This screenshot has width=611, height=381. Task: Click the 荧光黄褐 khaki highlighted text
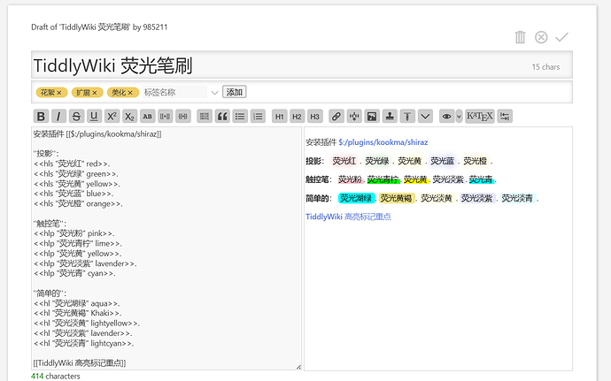pos(397,199)
